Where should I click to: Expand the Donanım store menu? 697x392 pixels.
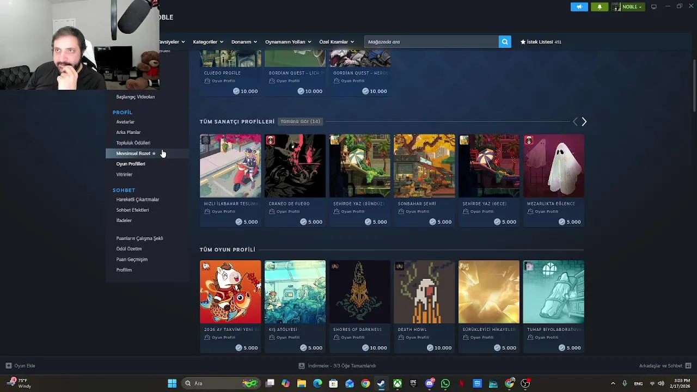click(244, 42)
